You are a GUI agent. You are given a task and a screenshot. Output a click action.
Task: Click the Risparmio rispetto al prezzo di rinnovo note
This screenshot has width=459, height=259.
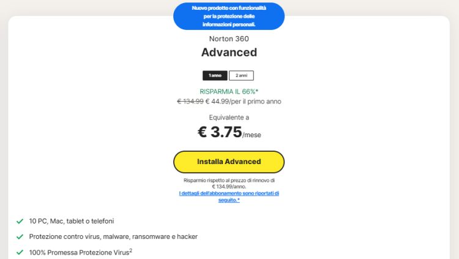coord(229,183)
